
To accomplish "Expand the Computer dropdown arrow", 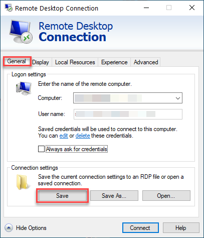I will click(x=178, y=98).
